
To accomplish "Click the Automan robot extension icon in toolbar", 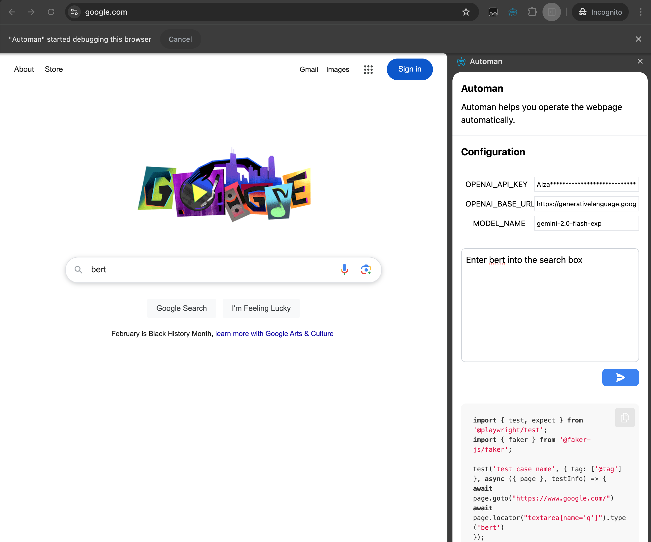I will coord(513,12).
